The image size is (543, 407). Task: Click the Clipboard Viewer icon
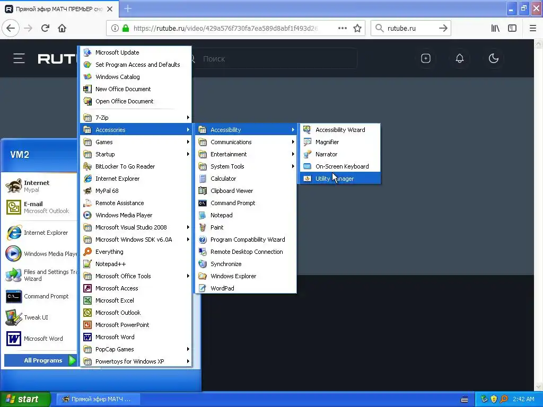(203, 191)
